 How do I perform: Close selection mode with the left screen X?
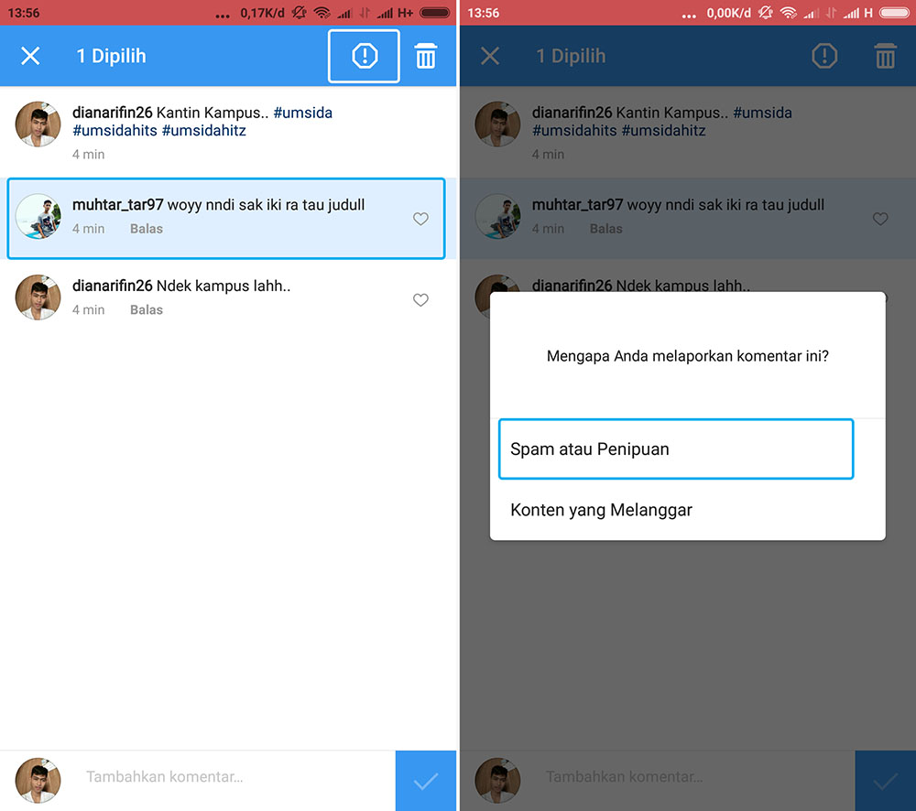30,56
